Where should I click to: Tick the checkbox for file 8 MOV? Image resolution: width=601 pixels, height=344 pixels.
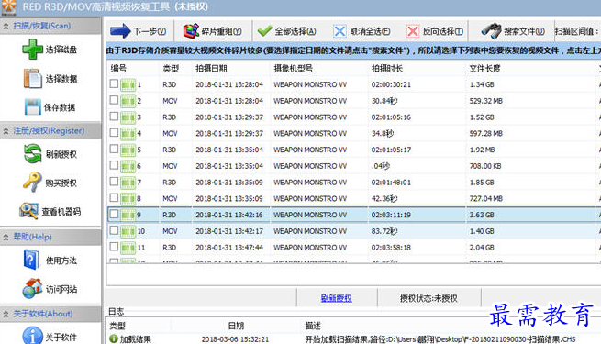tap(114, 197)
